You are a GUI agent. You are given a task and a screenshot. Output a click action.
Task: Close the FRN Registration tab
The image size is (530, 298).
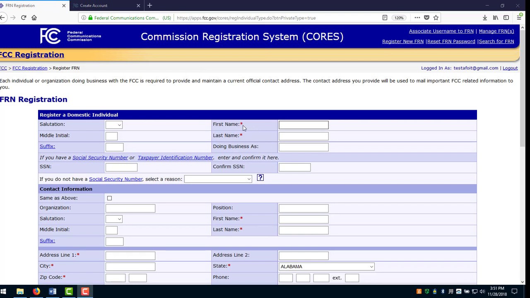point(64,5)
